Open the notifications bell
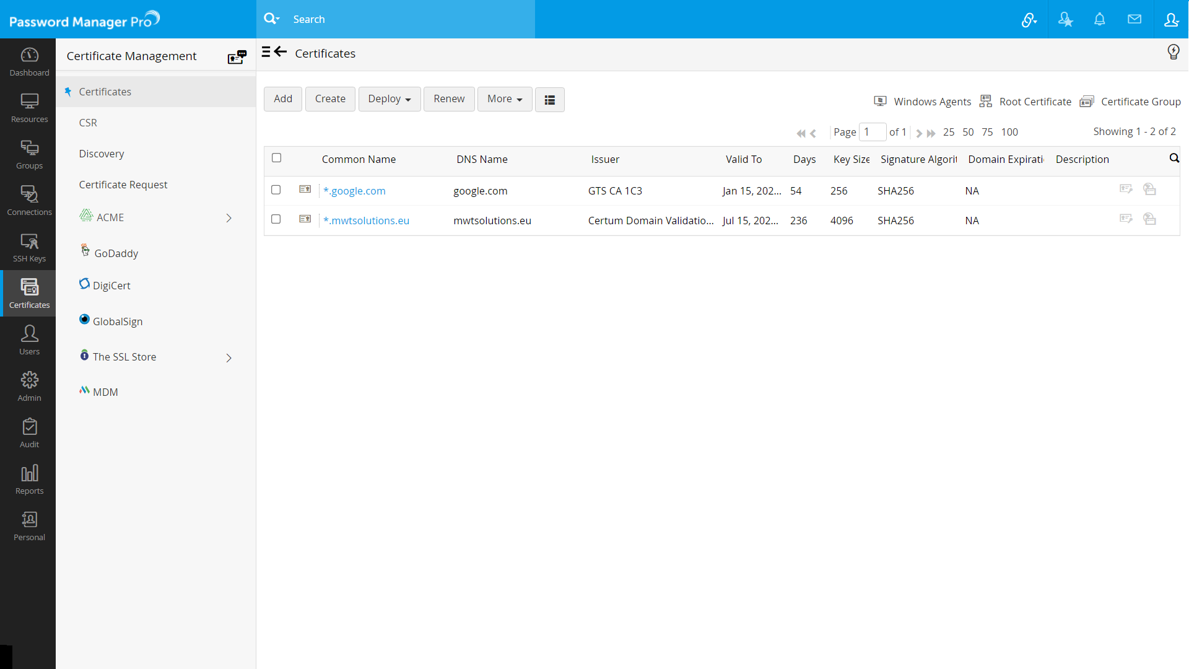 (x=1100, y=19)
